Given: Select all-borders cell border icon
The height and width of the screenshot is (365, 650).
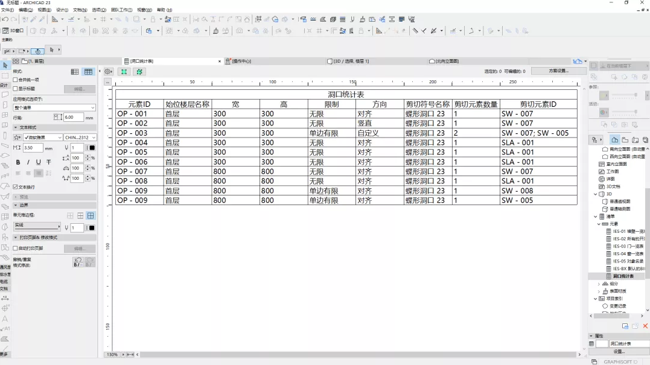Looking at the screenshot, I should [91, 215].
